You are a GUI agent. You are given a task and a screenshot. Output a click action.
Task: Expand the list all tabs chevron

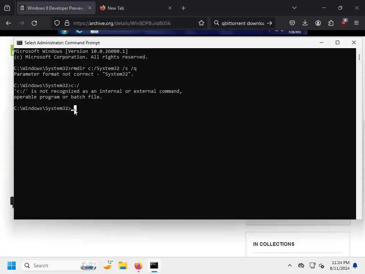coord(294,8)
